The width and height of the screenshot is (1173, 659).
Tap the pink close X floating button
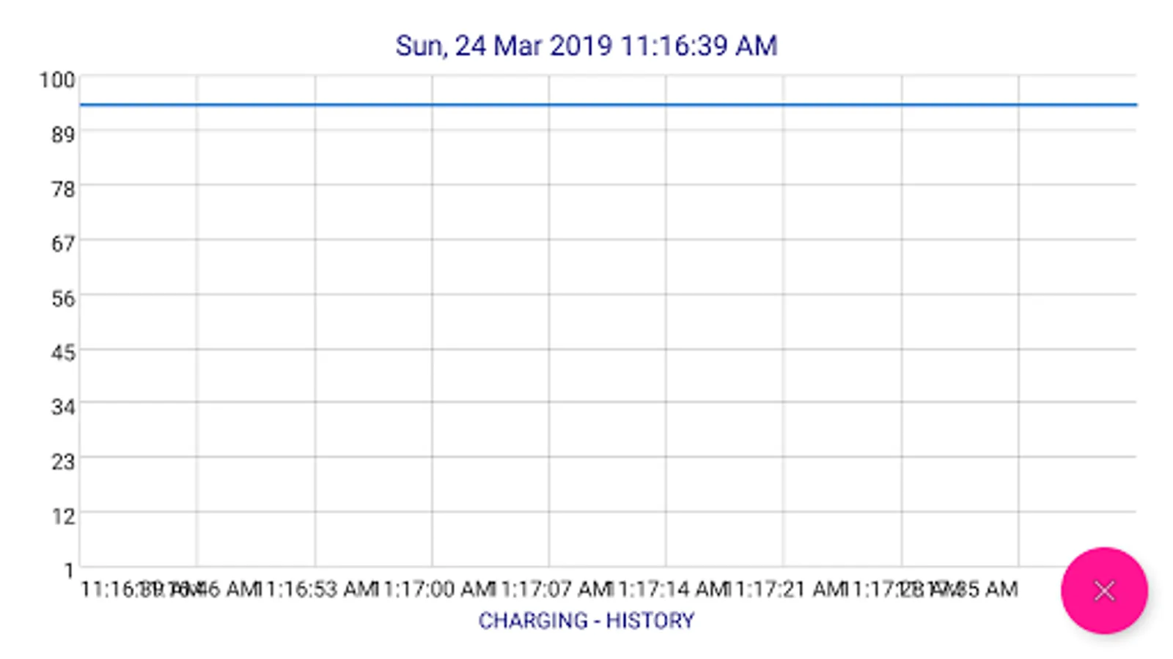tap(1104, 590)
